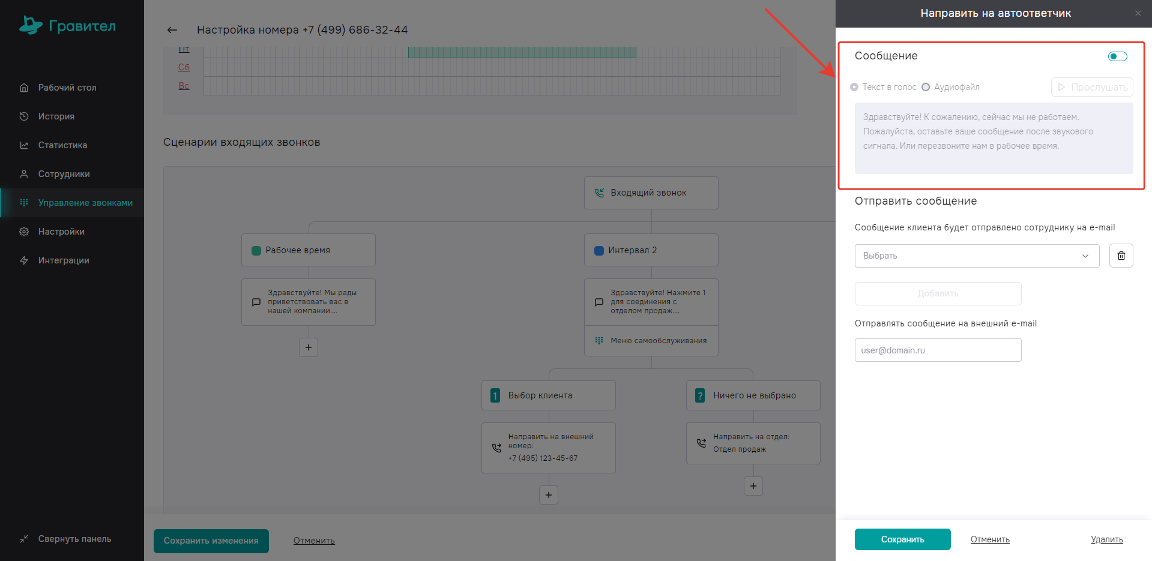
Task: Select the Текст в голос radio option
Action: point(854,87)
